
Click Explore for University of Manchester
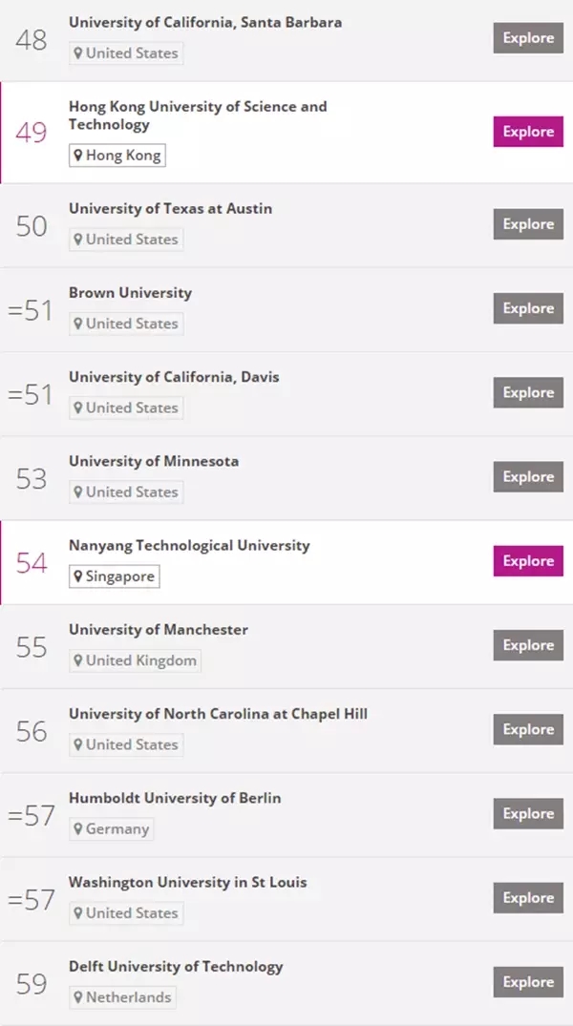[528, 645]
